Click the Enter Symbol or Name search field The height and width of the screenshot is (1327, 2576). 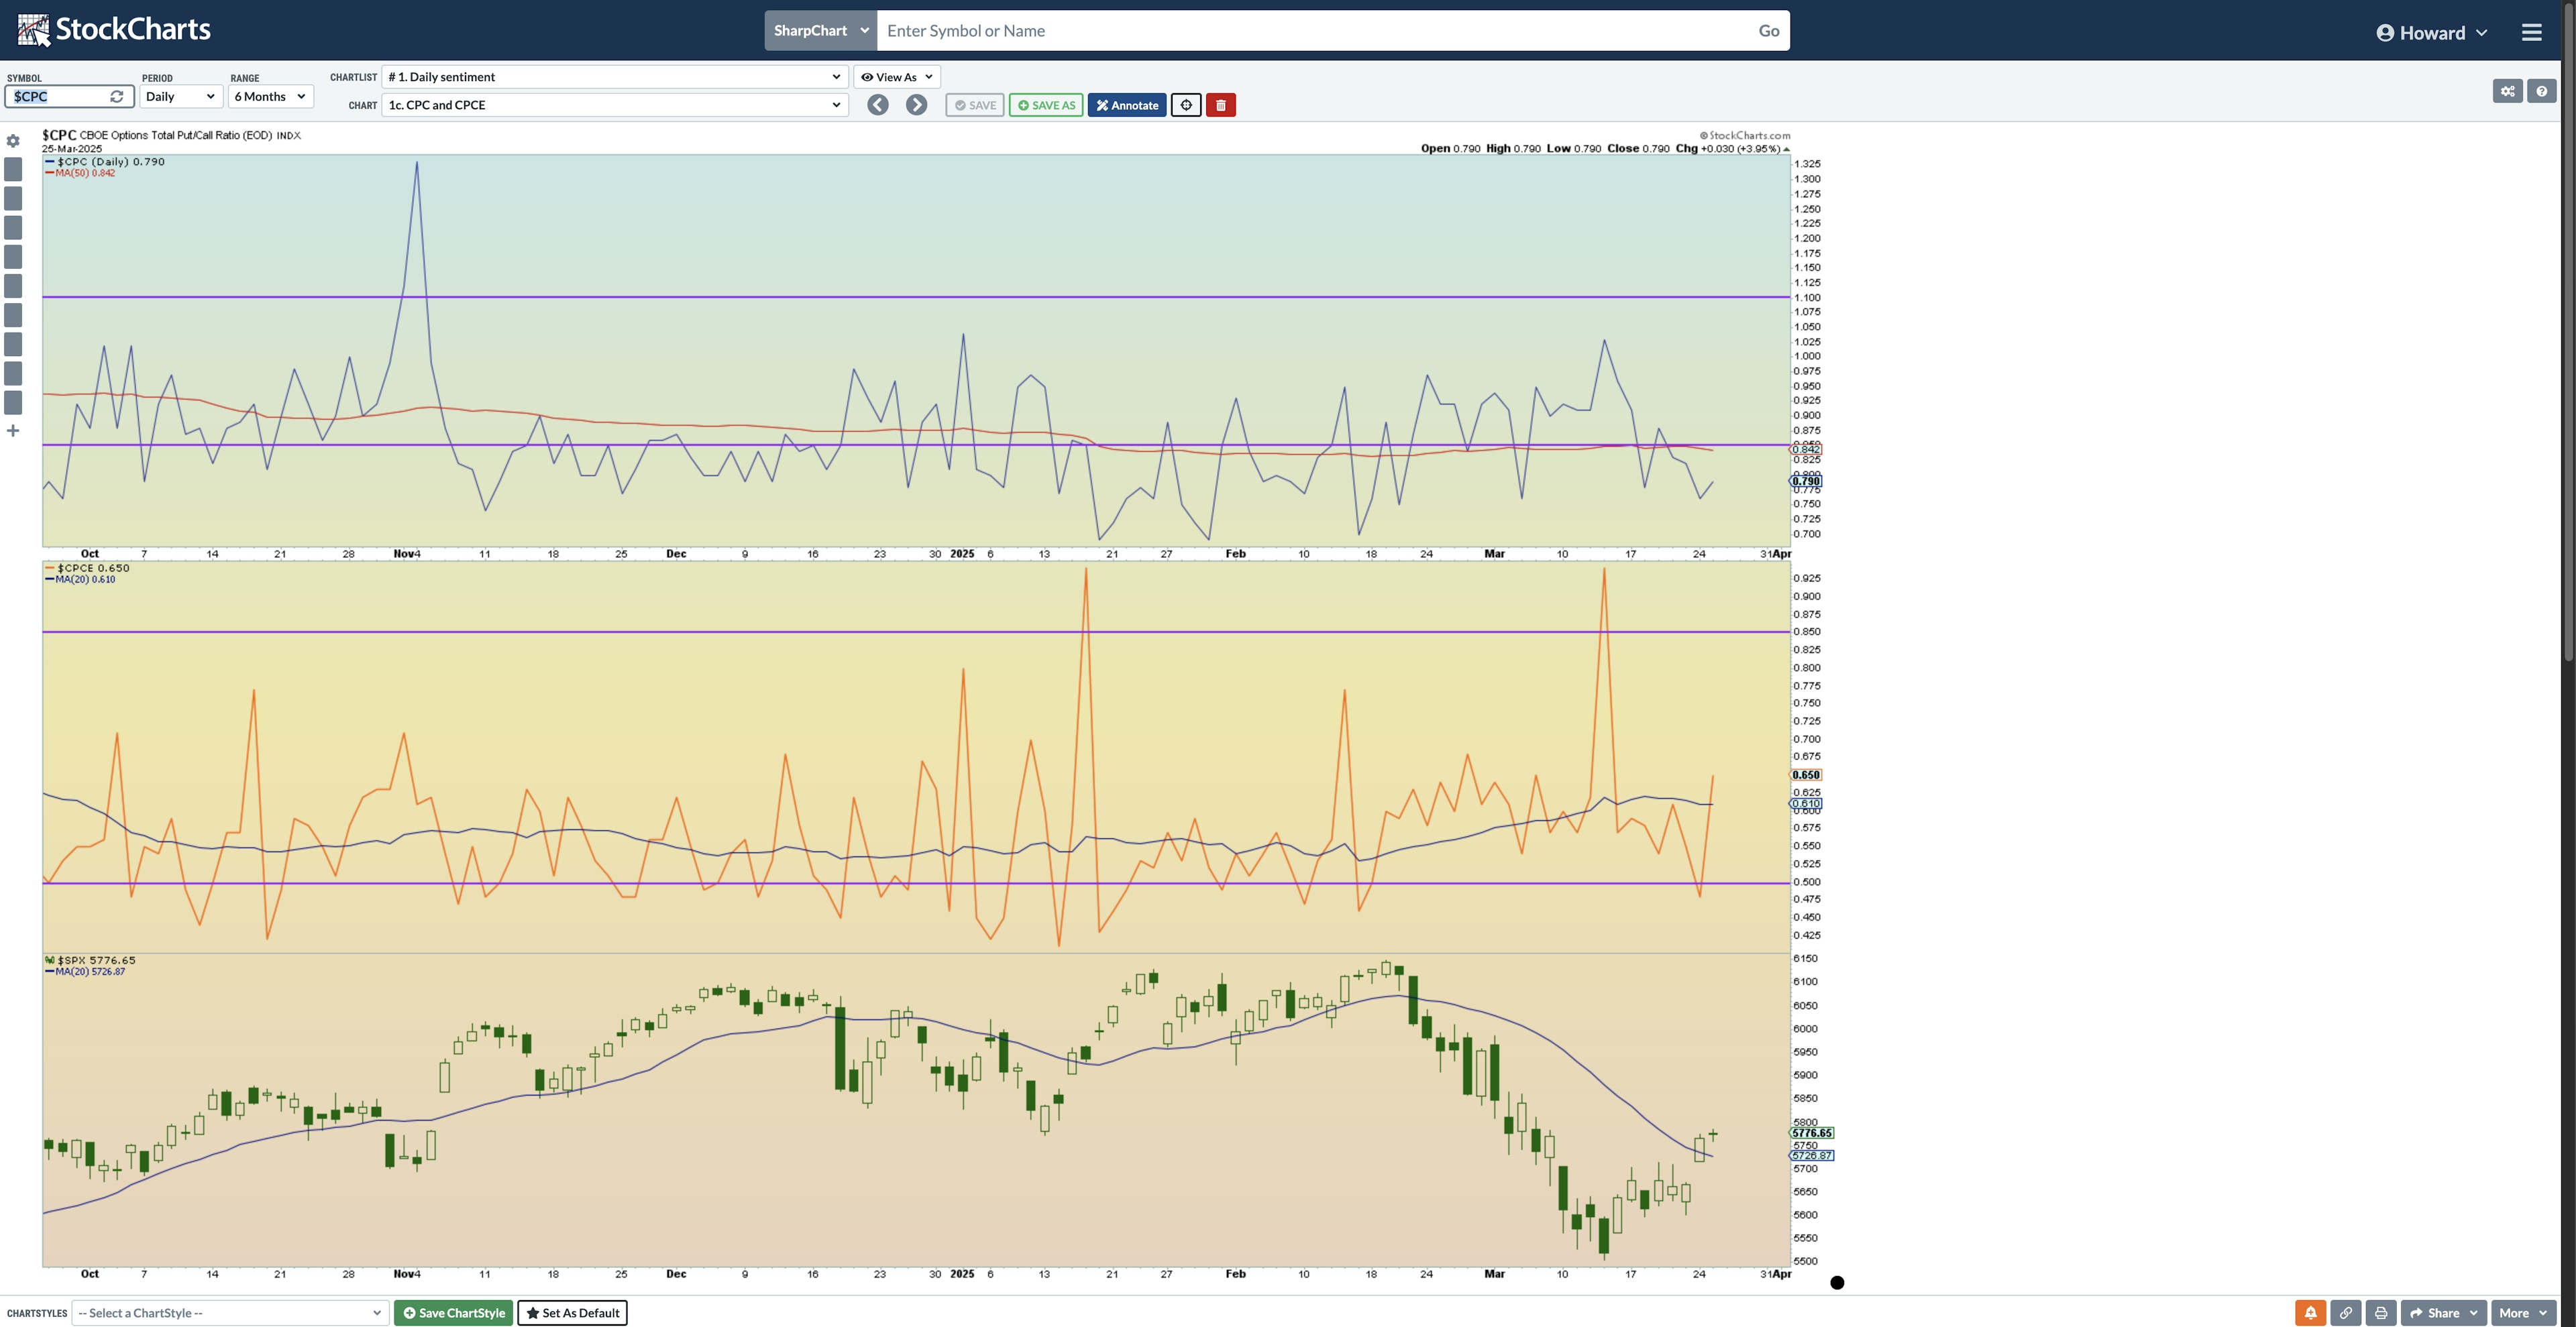tap(1310, 31)
